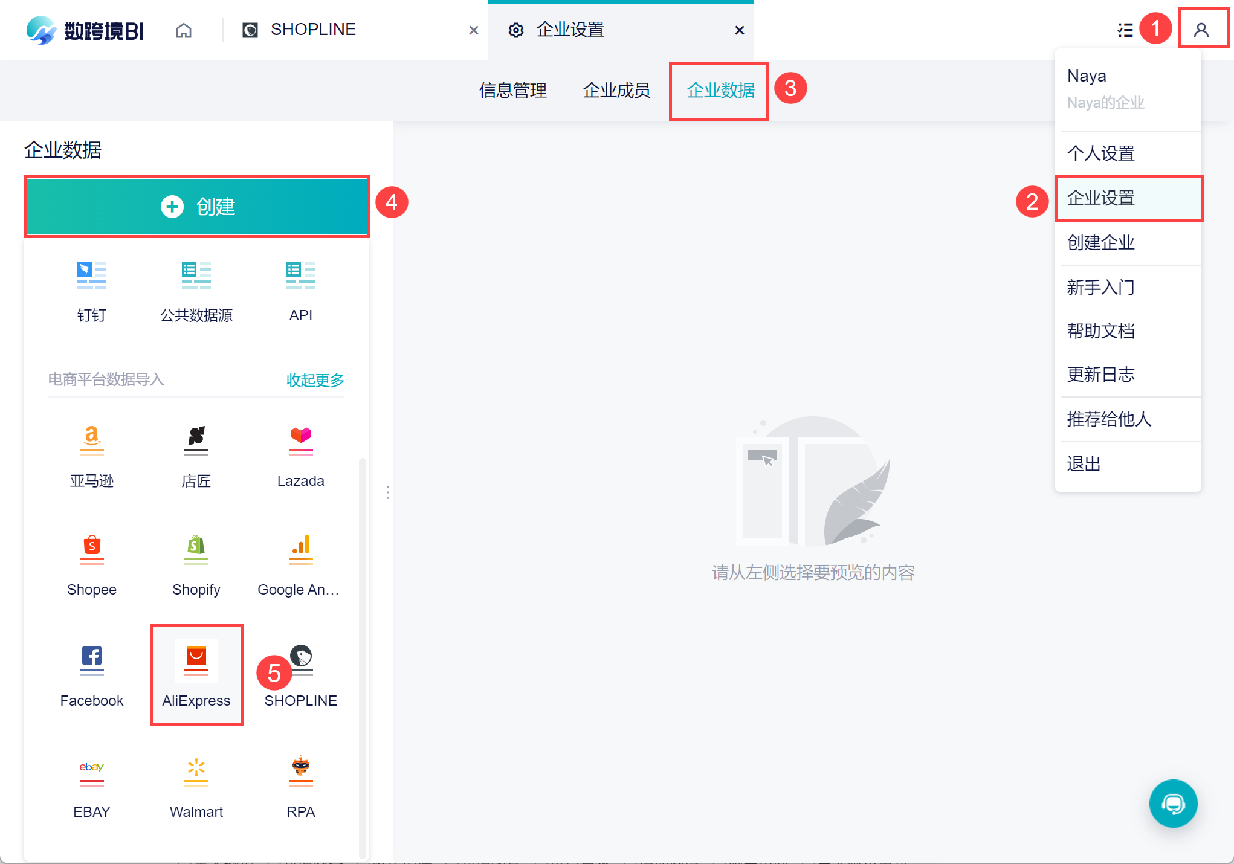1234x864 pixels.
Task: Open the 企业数据 tab
Action: tap(721, 91)
